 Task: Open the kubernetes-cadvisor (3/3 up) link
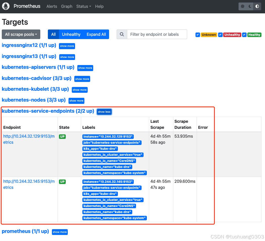(37, 78)
